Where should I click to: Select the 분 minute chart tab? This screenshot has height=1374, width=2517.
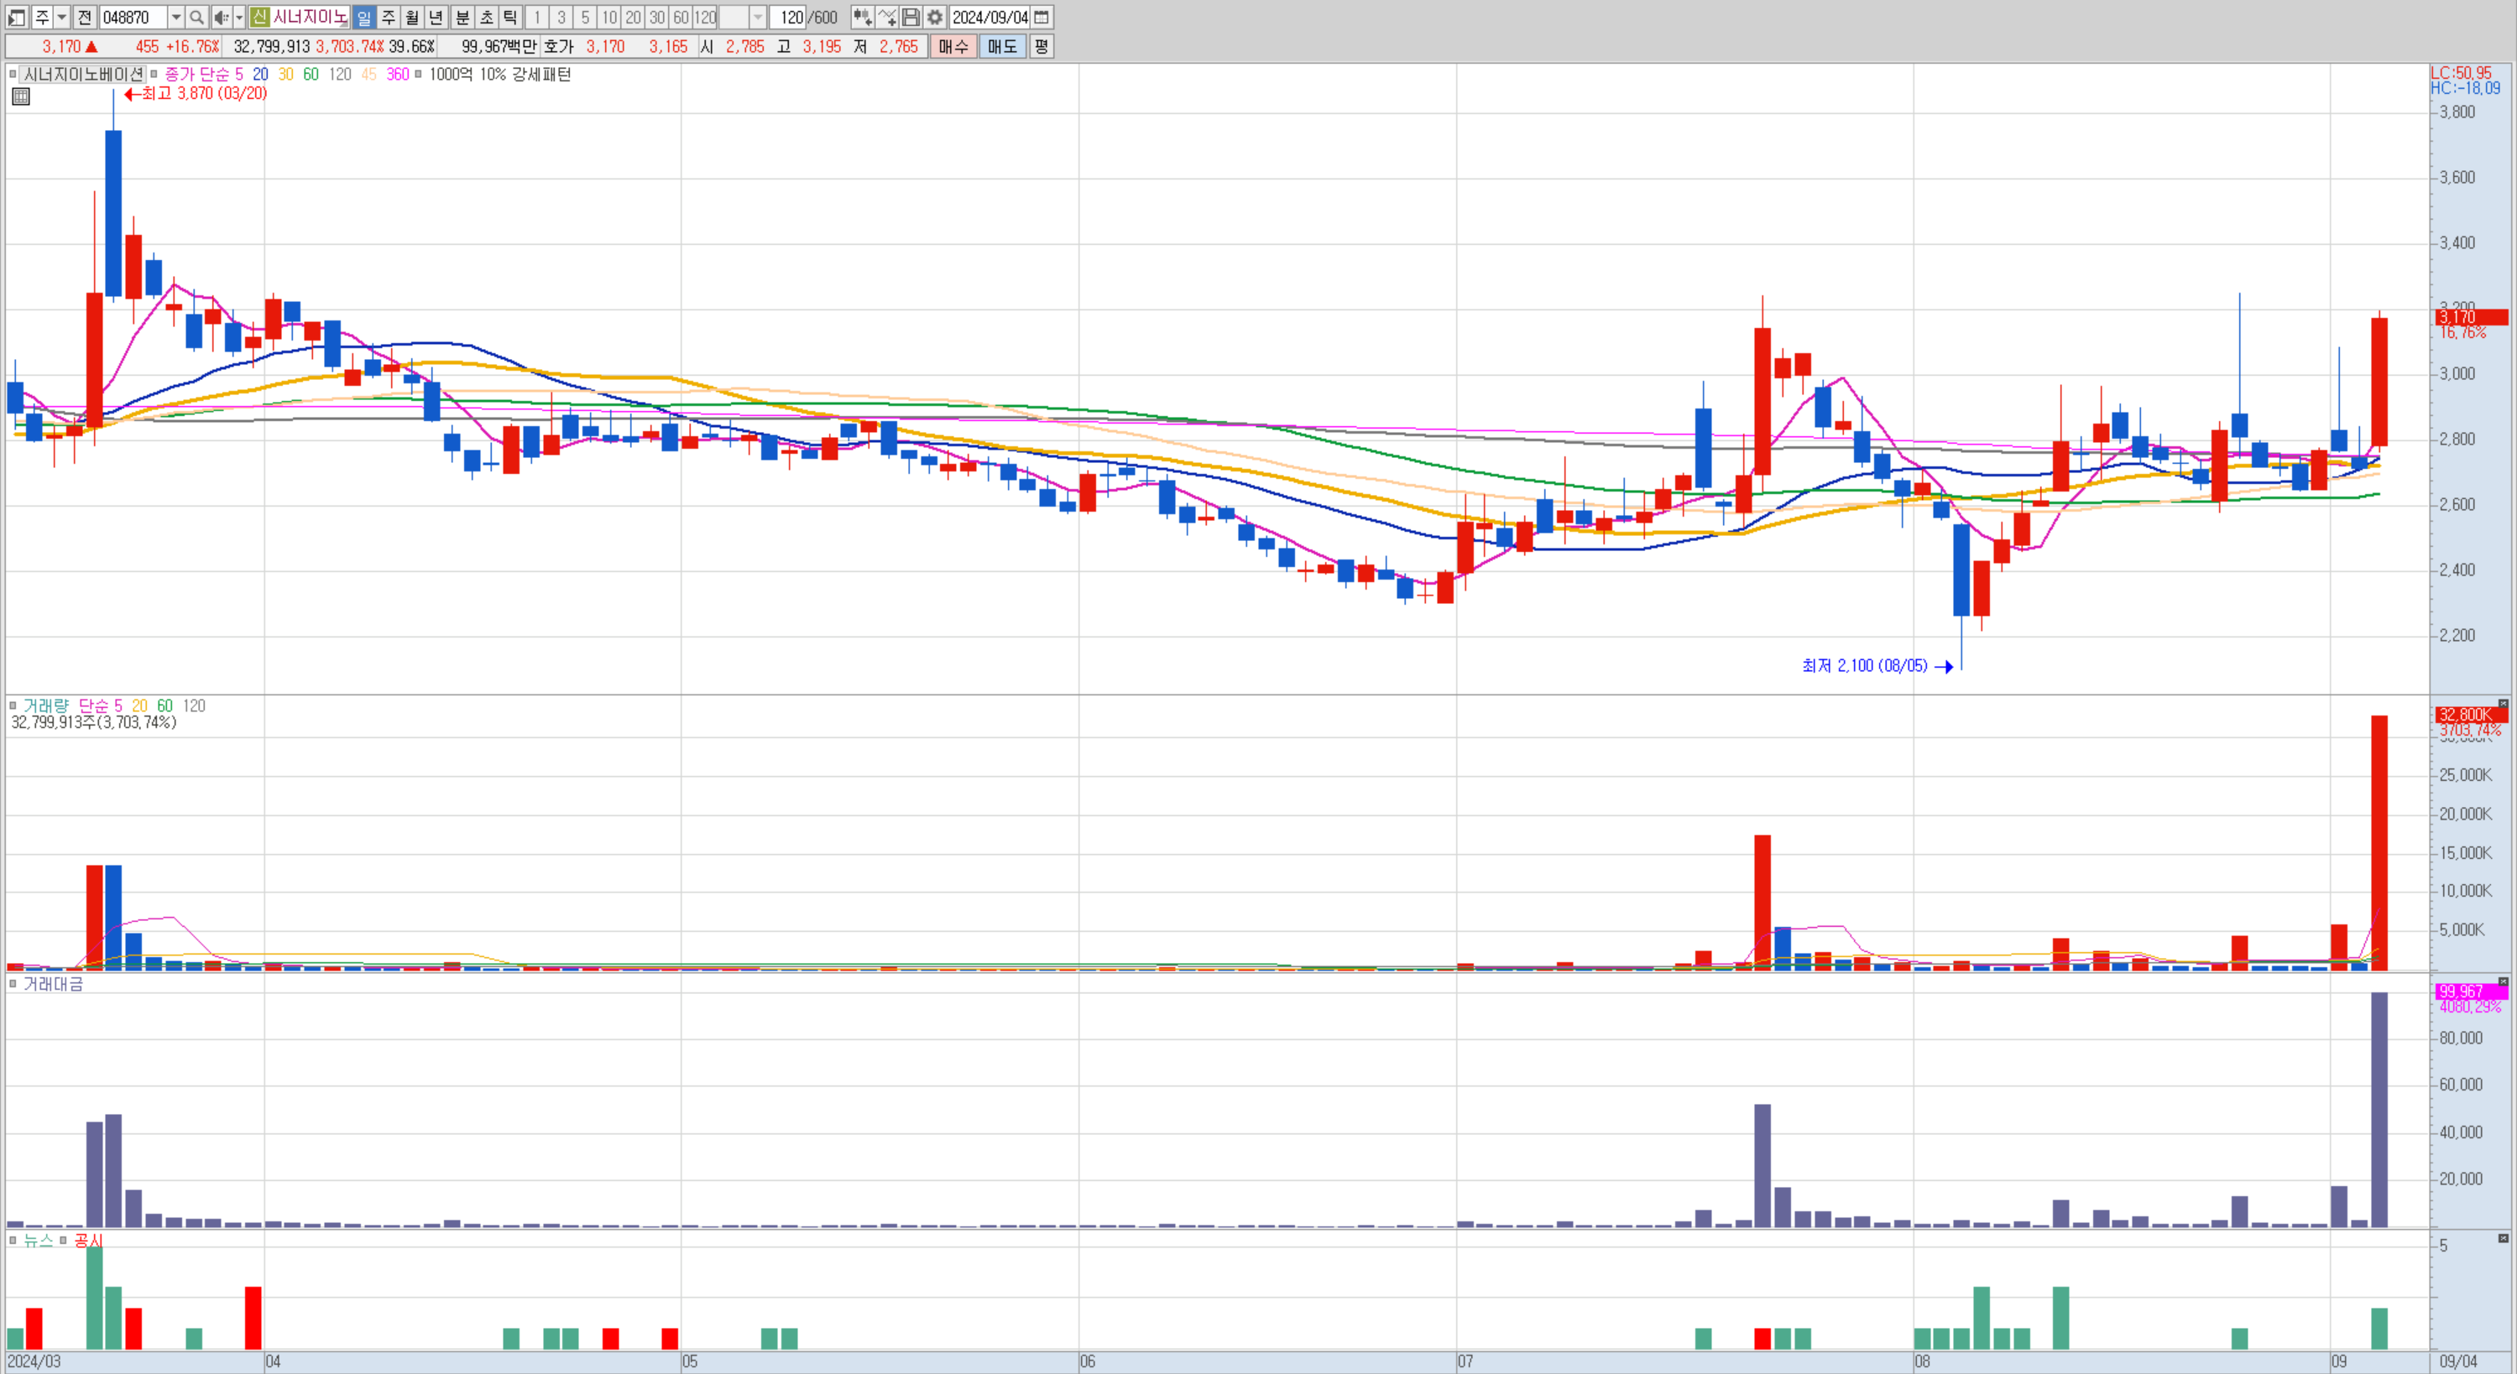(x=462, y=18)
